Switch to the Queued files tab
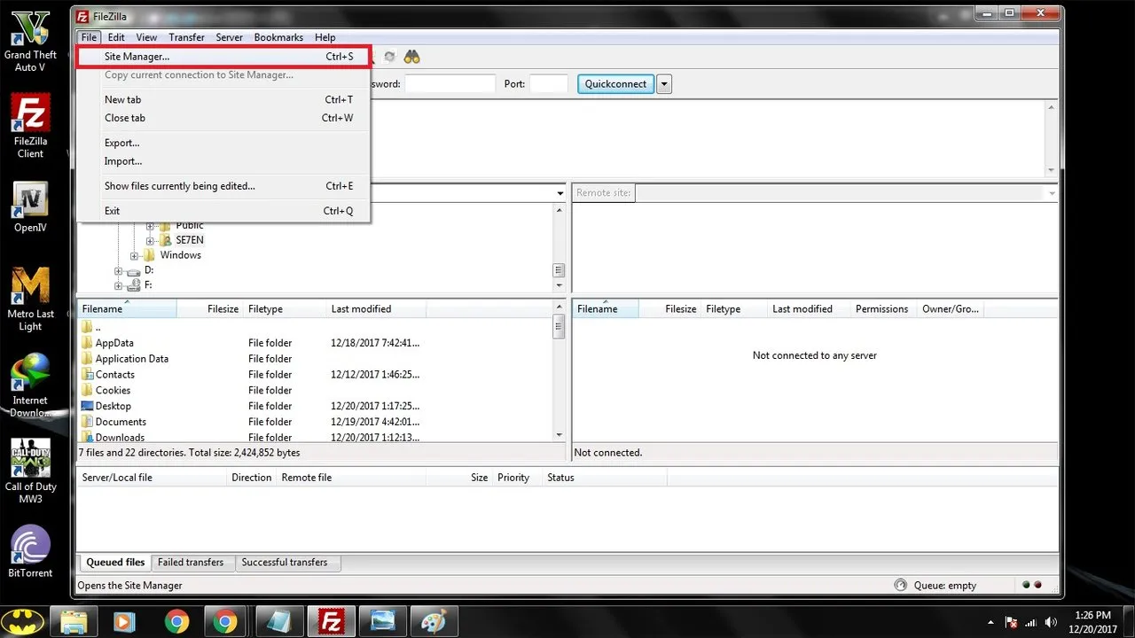 click(115, 563)
